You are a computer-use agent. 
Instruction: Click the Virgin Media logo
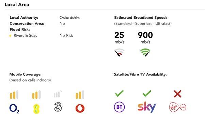[178, 107]
